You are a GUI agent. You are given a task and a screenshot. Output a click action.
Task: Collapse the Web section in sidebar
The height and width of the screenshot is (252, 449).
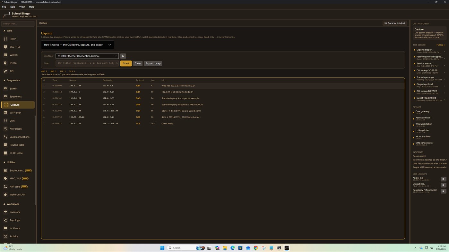coord(4,31)
